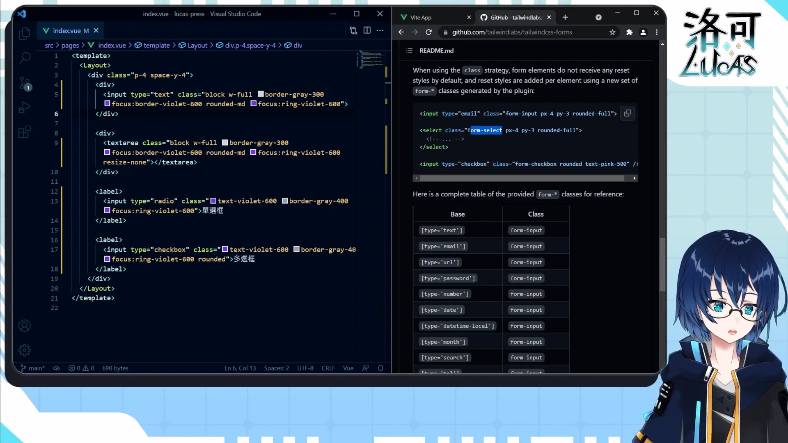Open the Chrome three-dot menu
788x443 pixels.
click(657, 32)
